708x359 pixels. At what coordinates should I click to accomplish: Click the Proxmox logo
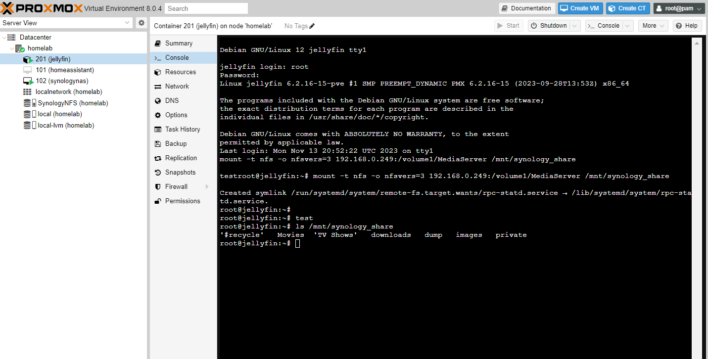tap(42, 8)
